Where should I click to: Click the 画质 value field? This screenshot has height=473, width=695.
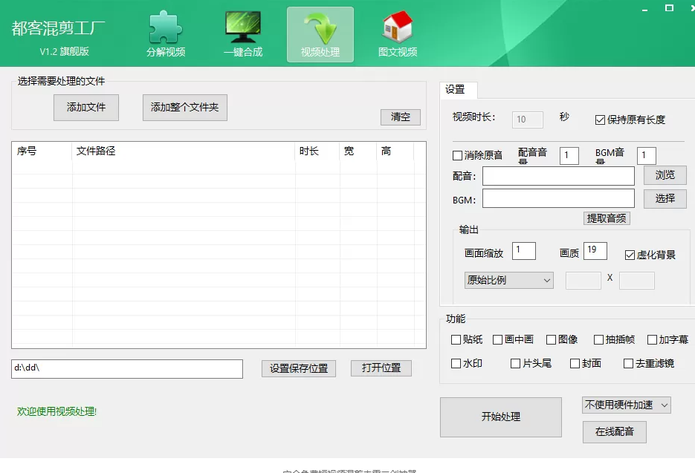595,251
